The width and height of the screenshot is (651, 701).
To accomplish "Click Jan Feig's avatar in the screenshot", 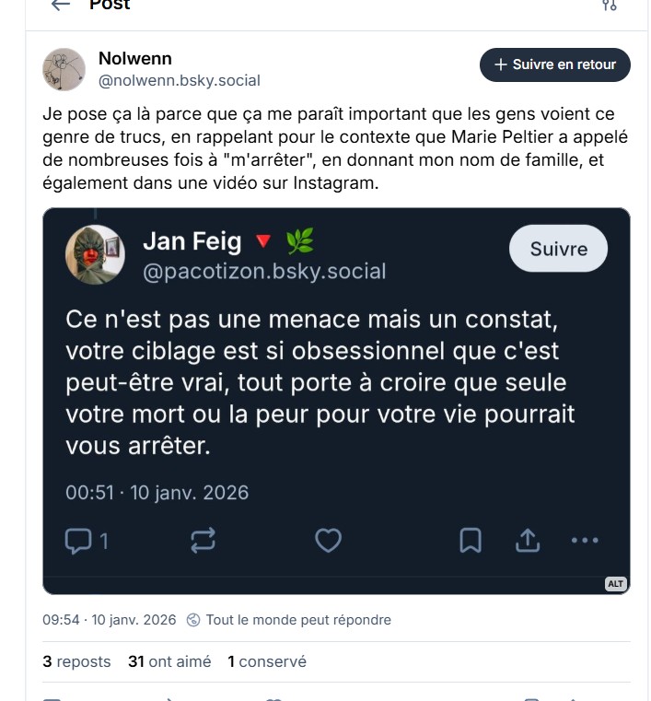I will pyautogui.click(x=95, y=255).
